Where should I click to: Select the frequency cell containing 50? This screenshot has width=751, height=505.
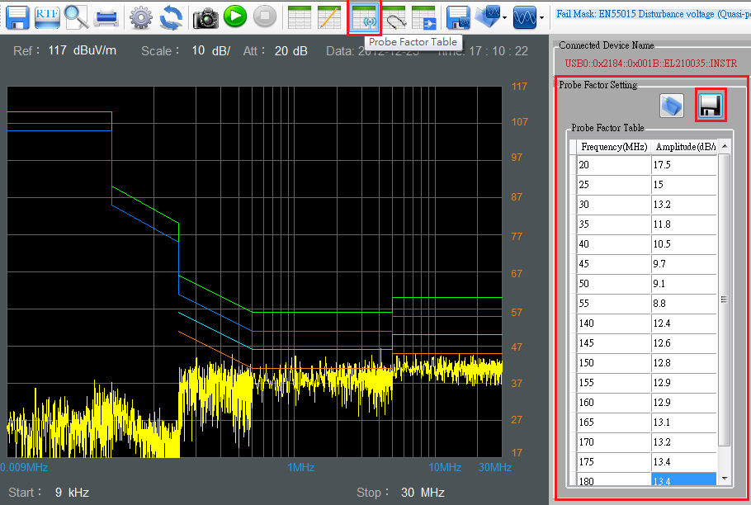click(x=614, y=284)
